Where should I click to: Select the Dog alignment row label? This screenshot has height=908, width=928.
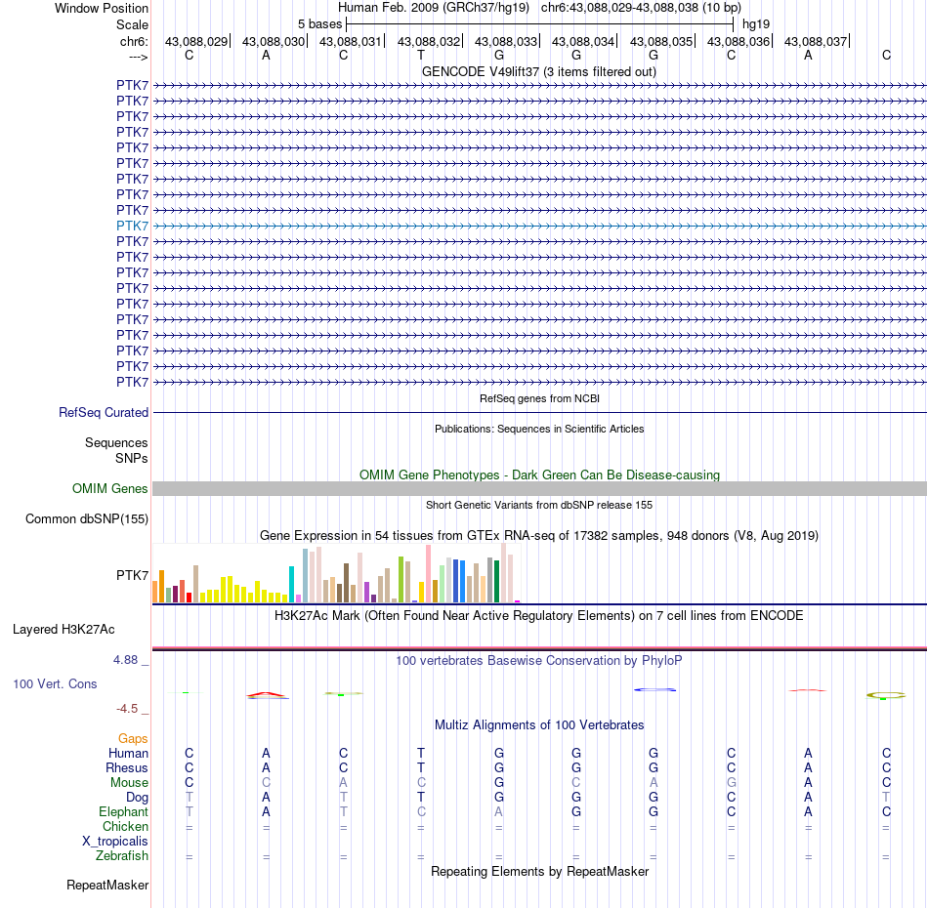coord(138,798)
